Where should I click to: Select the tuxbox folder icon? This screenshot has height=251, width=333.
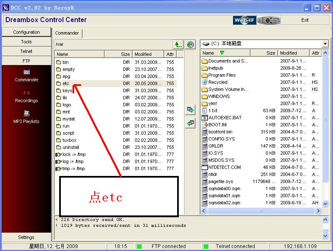point(59,140)
